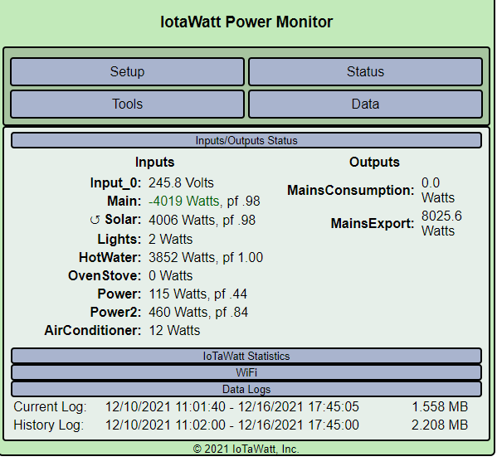Click the Input_0 245.8 Volts value

click(x=182, y=182)
